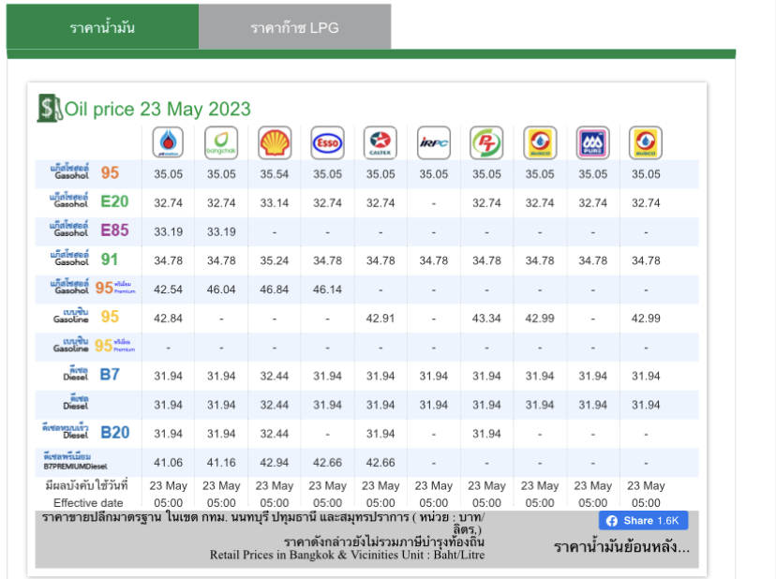Image resolution: width=776 pixels, height=579 pixels.
Task: Click the Susco logo between PT and Pure
Action: click(x=540, y=142)
